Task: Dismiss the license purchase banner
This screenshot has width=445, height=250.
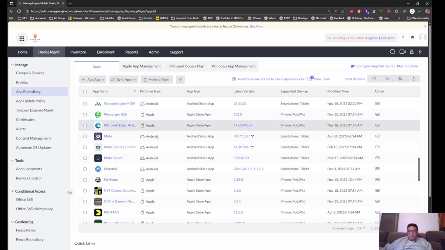Action: pos(425,26)
